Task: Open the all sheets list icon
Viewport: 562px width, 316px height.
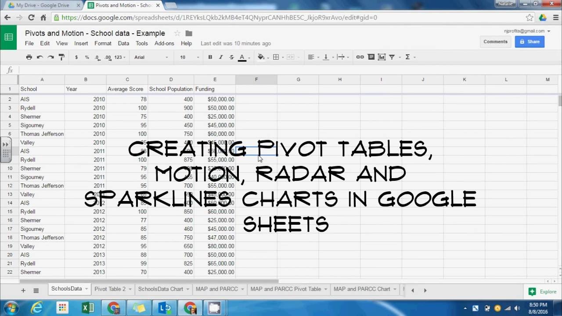Action: pos(36,290)
